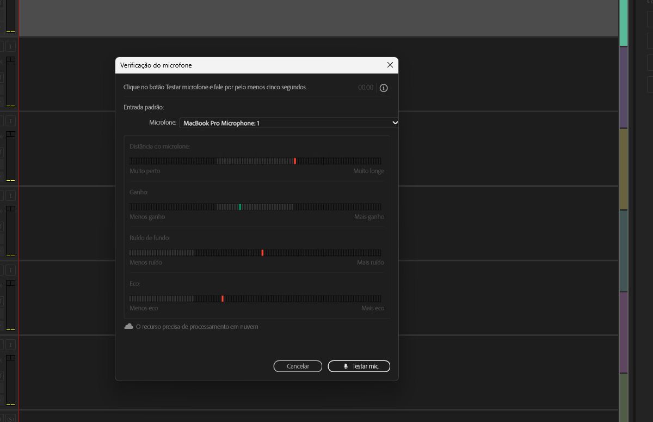Click the Eco level meter bar
This screenshot has height=422, width=653.
255,298
